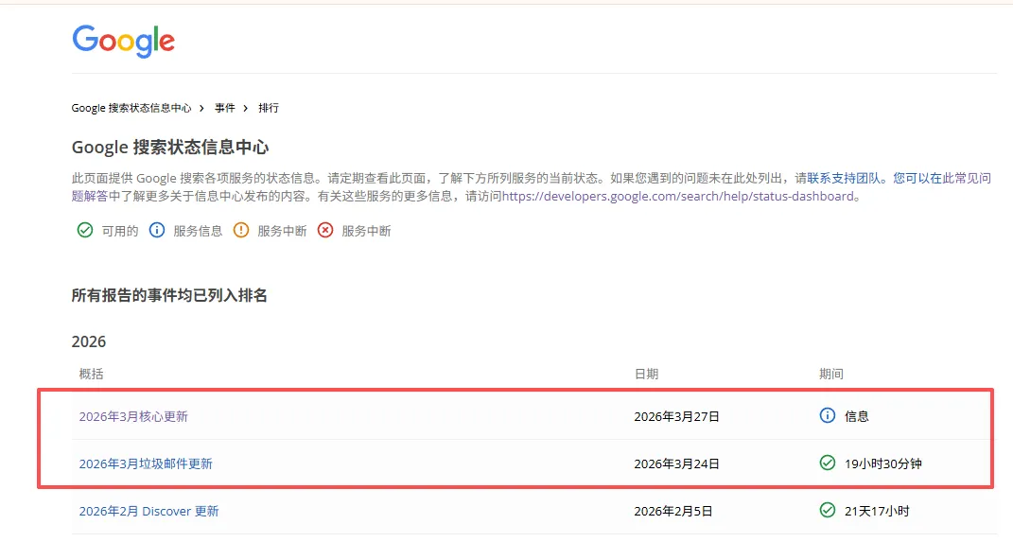Click the 所有报告的事件均已列入排名 heading
The image size is (1013, 542).
(x=169, y=296)
